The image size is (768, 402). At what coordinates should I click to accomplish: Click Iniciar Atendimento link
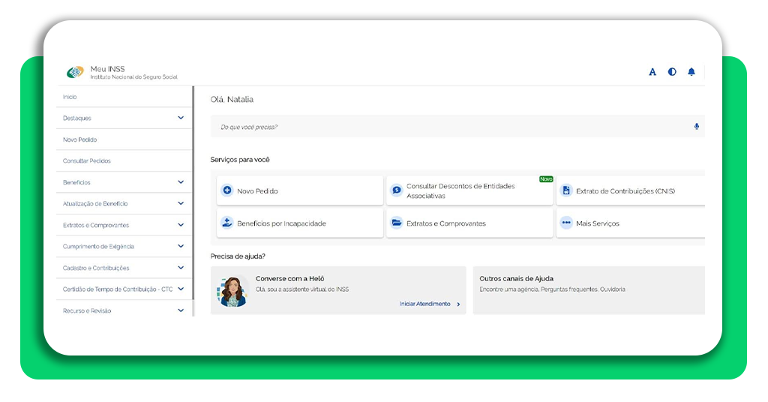click(x=429, y=304)
